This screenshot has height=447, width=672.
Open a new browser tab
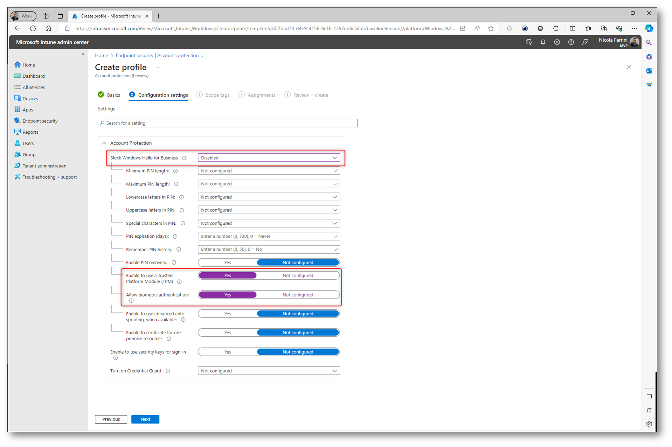(x=159, y=16)
